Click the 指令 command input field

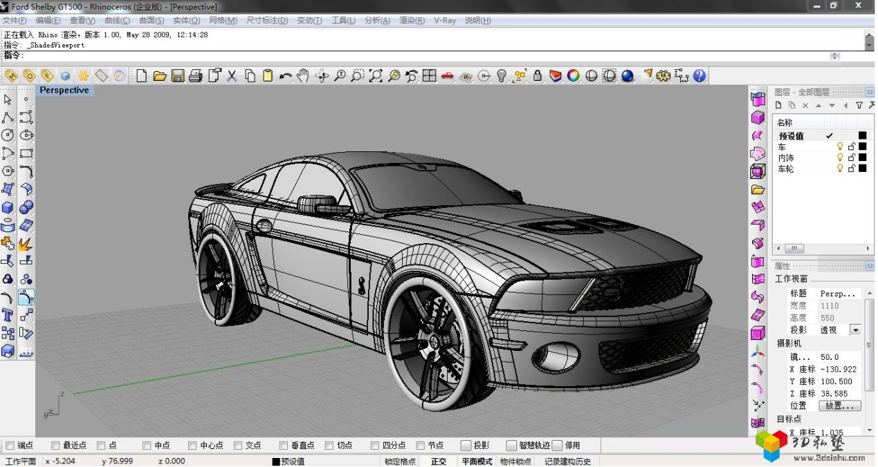pos(426,56)
